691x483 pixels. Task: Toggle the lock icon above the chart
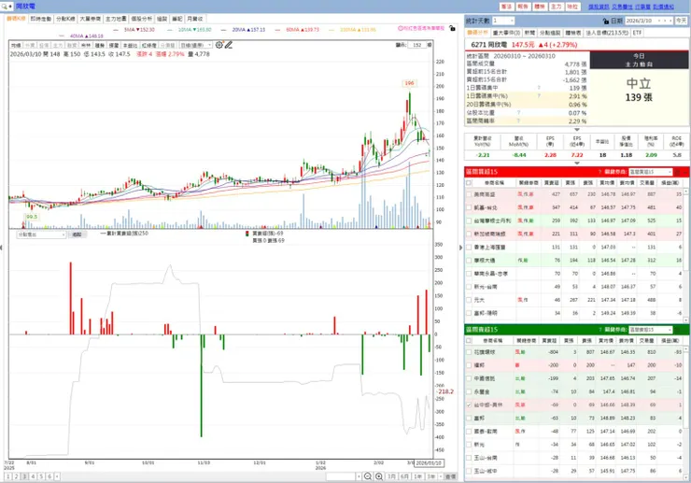pyautogui.click(x=452, y=28)
